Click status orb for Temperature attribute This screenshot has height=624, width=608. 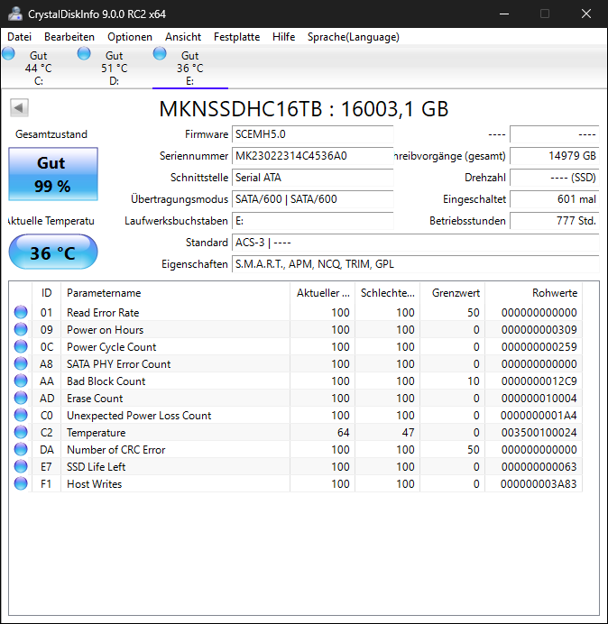click(x=21, y=432)
